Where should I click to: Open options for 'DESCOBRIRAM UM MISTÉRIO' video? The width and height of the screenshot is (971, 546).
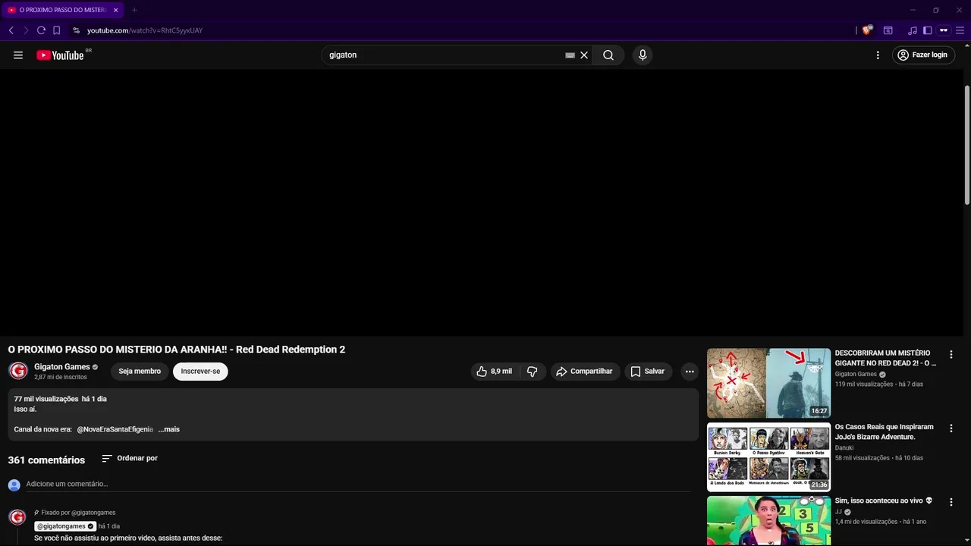click(951, 354)
